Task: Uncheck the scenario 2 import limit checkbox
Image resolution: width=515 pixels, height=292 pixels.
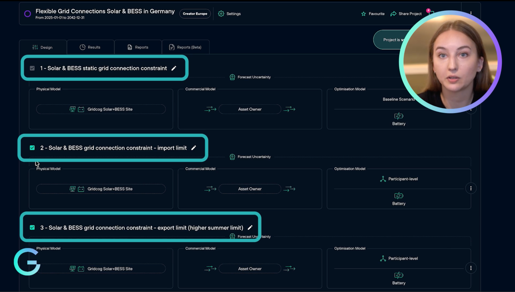Action: (x=32, y=148)
